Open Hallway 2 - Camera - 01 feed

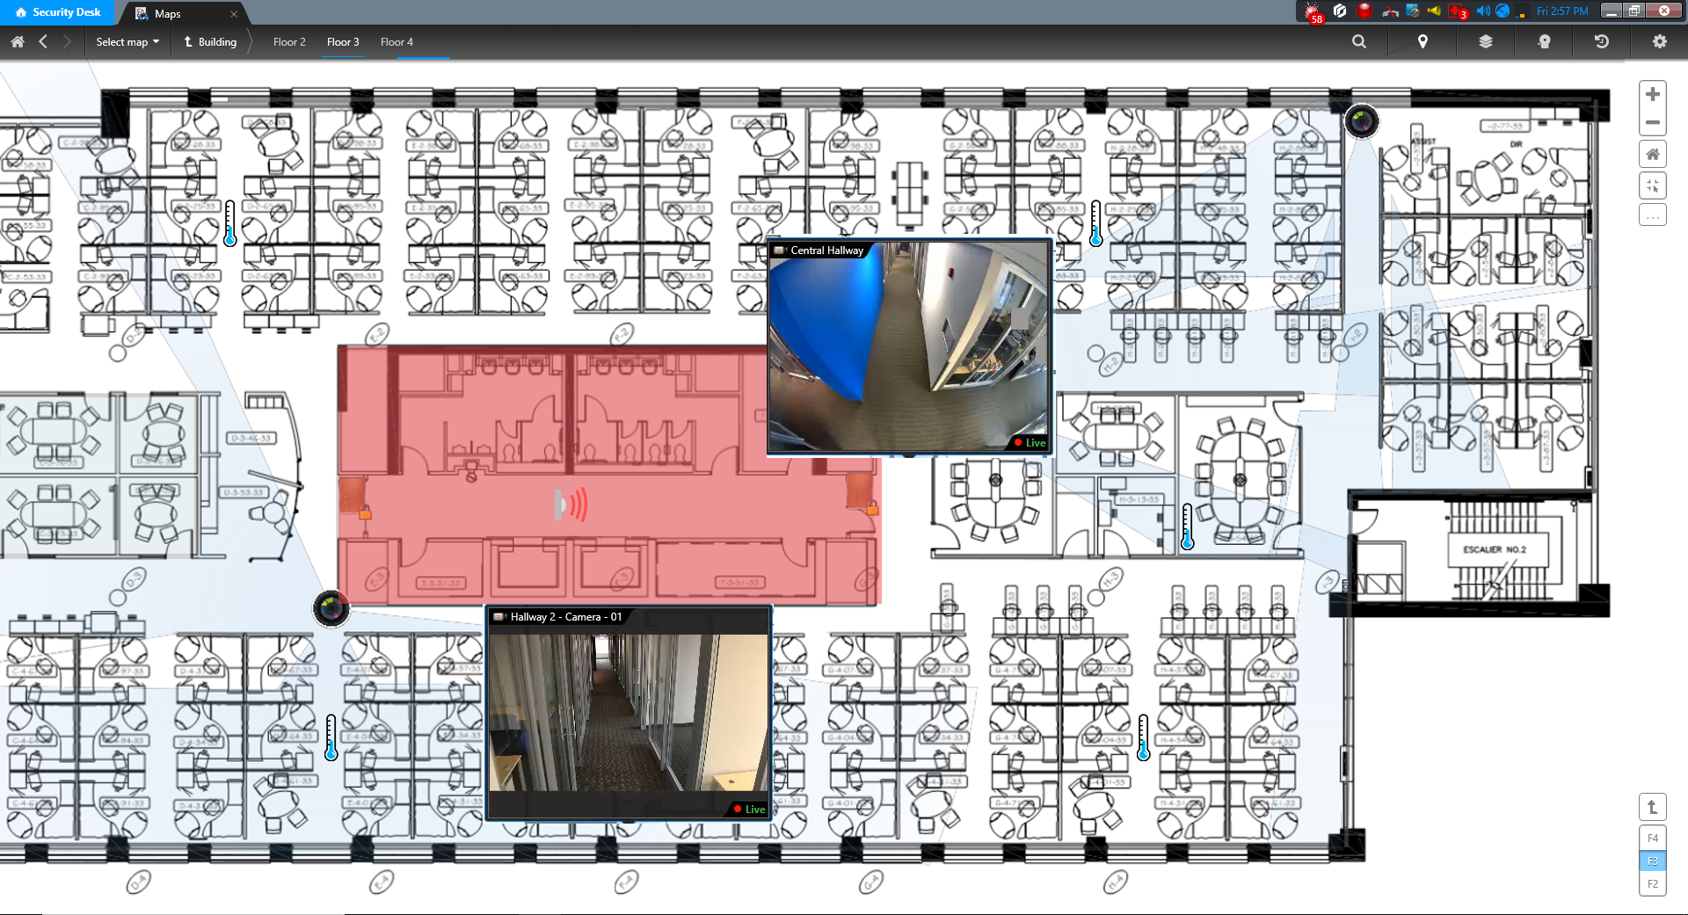tap(629, 713)
